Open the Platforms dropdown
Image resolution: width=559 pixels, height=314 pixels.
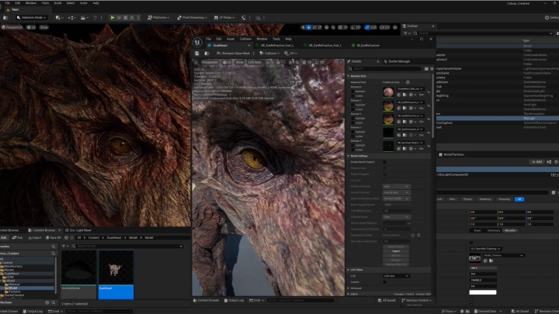click(x=158, y=17)
